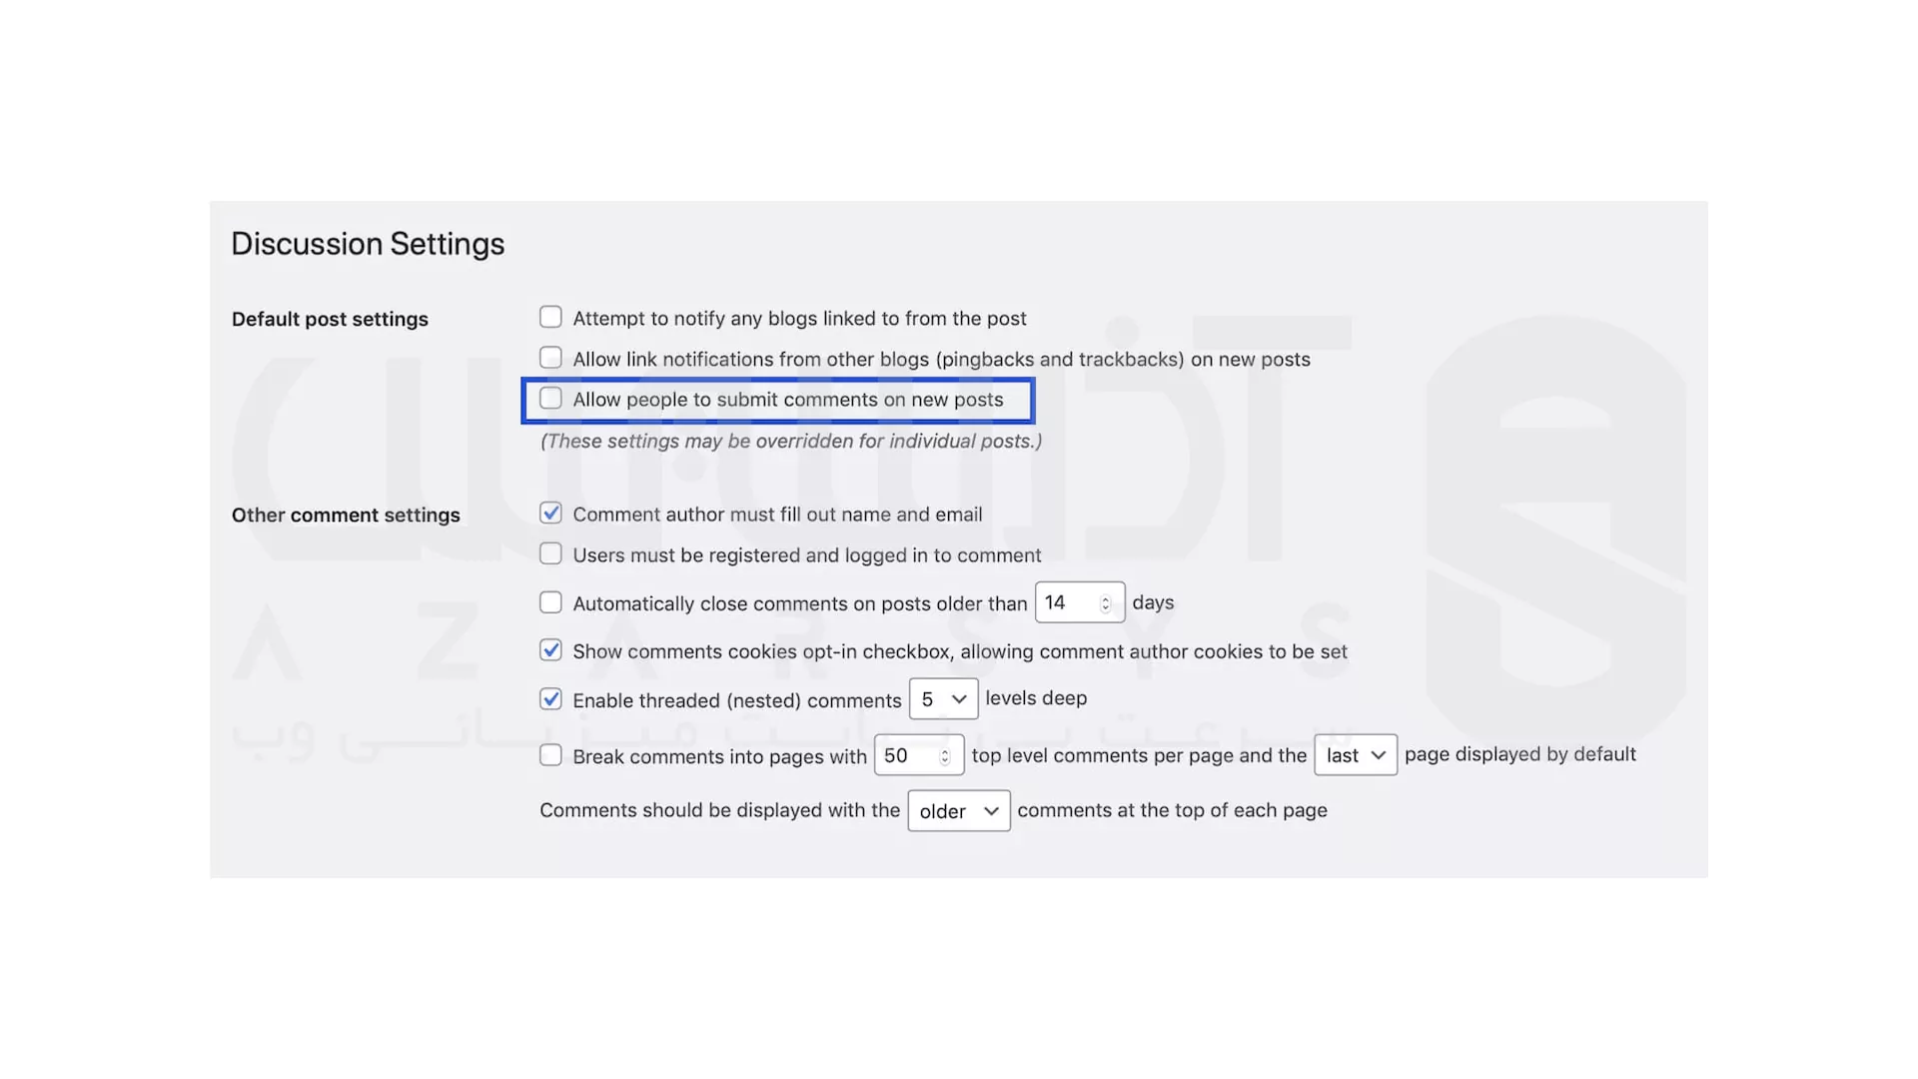This screenshot has width=1918, height=1079.
Task: Tick 'Allow people to submit comments' checkbox
Action: pos(550,399)
